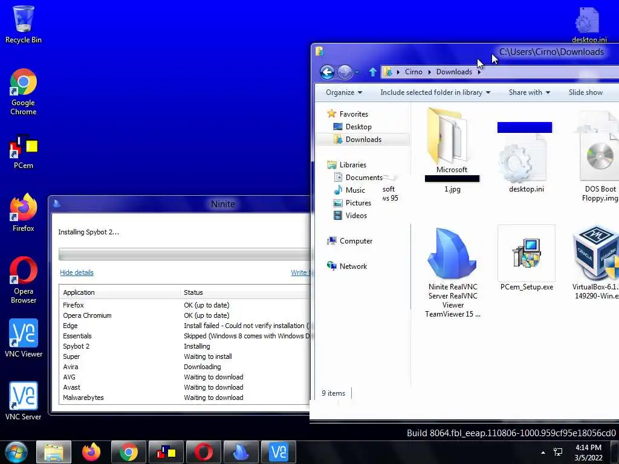Open the VNC taskbar button
The width and height of the screenshot is (619, 464).
tap(278, 452)
